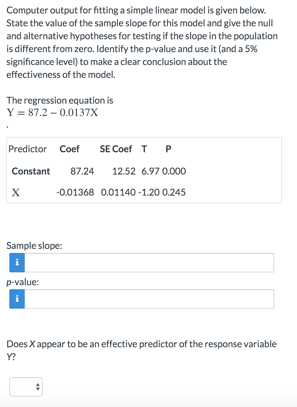Click the i indicator on the Sample slope answer box
Screen dimensions: 297x407
pyautogui.click(x=18, y=263)
